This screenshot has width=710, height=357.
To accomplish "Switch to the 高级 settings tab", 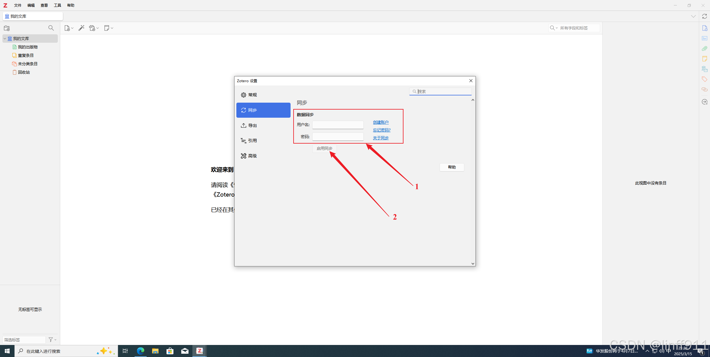I will tap(252, 156).
